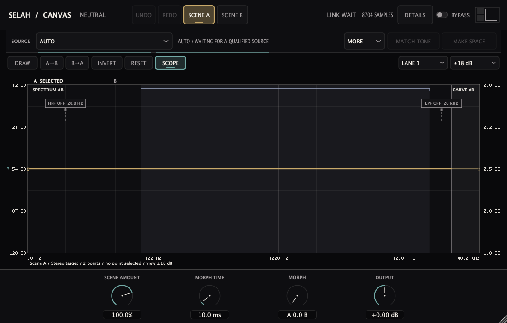Expand the More dropdown
Viewport: 507px width, 323px height.
[365, 41]
